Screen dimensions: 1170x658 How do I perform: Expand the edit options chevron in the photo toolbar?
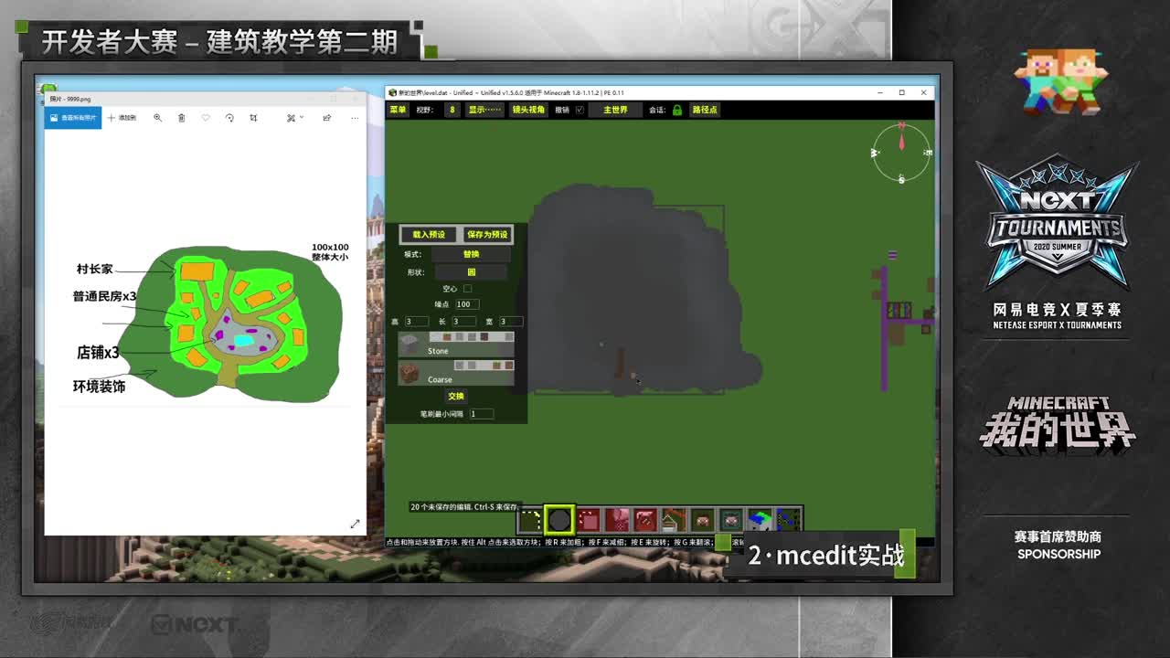click(x=301, y=118)
